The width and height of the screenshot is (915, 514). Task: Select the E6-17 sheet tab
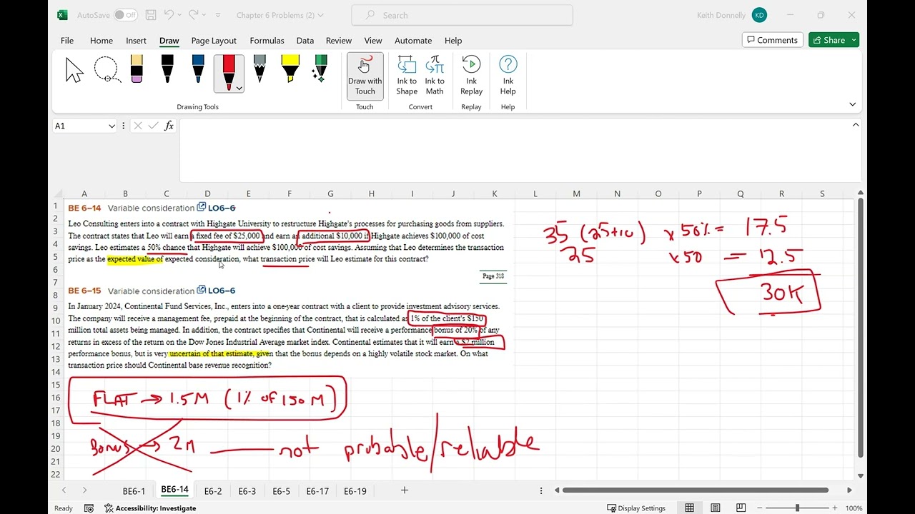coord(317,491)
